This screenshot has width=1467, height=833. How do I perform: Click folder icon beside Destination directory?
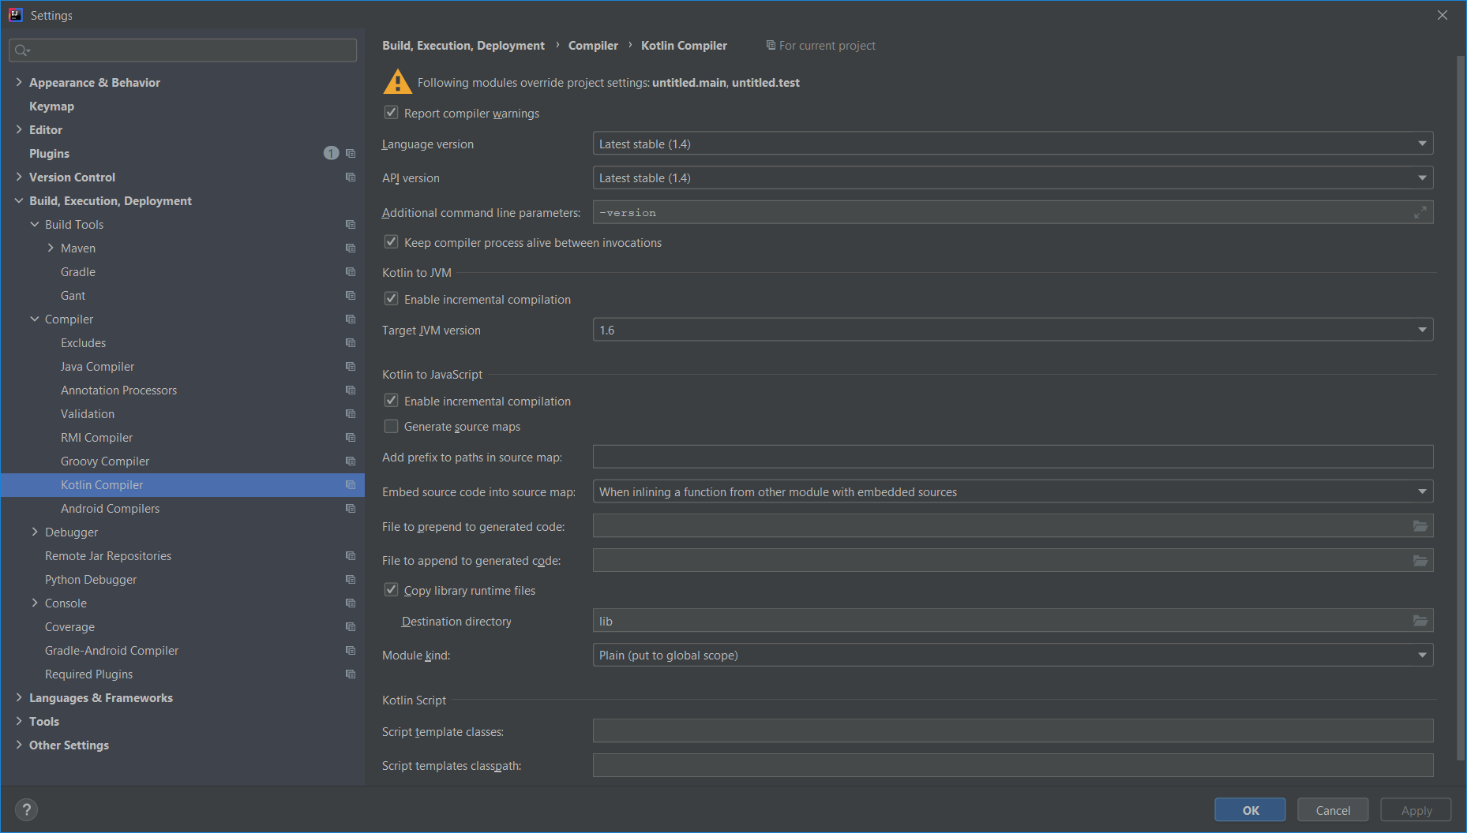click(1420, 621)
